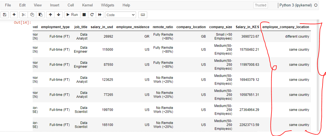This screenshot has width=326, height=136.
Task: Click the salary_in_usd column header
Action: pos(102,27)
